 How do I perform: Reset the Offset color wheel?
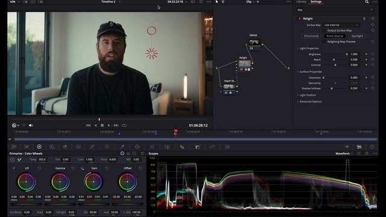pos(141,168)
